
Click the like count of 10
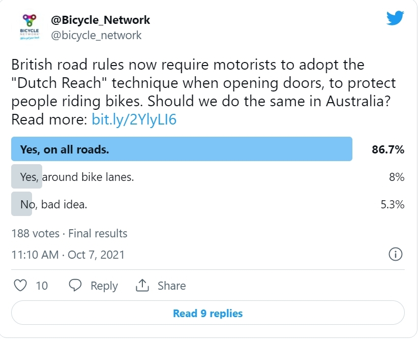[x=42, y=286]
